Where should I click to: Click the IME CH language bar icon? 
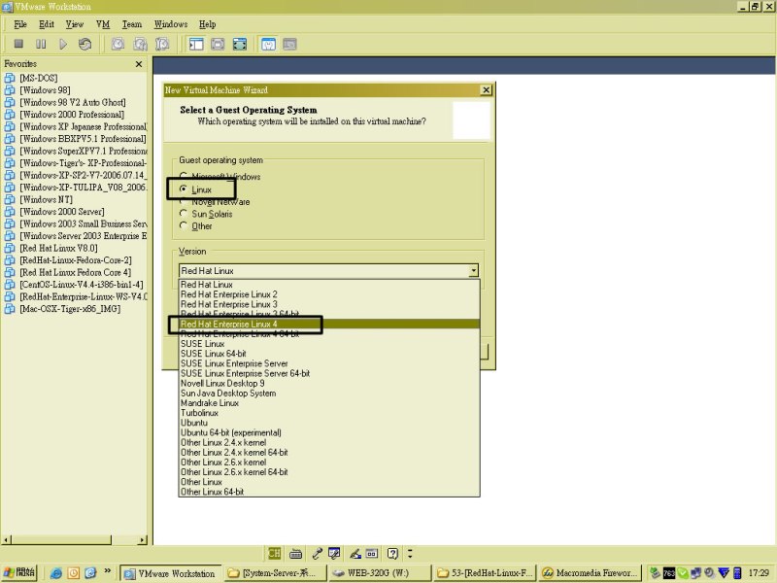click(x=274, y=553)
